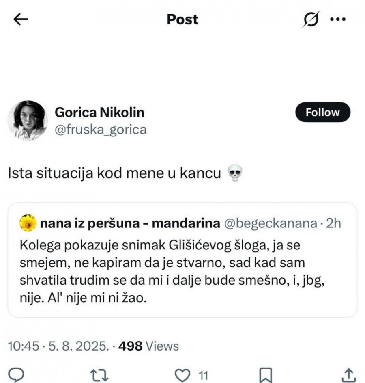Open the three-dots more options menu
This screenshot has width=365, height=383.
coord(337,19)
